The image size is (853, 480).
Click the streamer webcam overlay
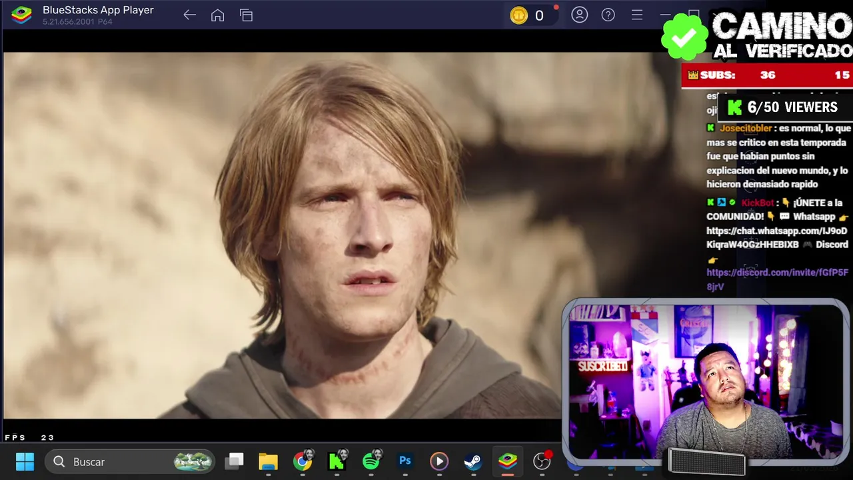[706, 382]
